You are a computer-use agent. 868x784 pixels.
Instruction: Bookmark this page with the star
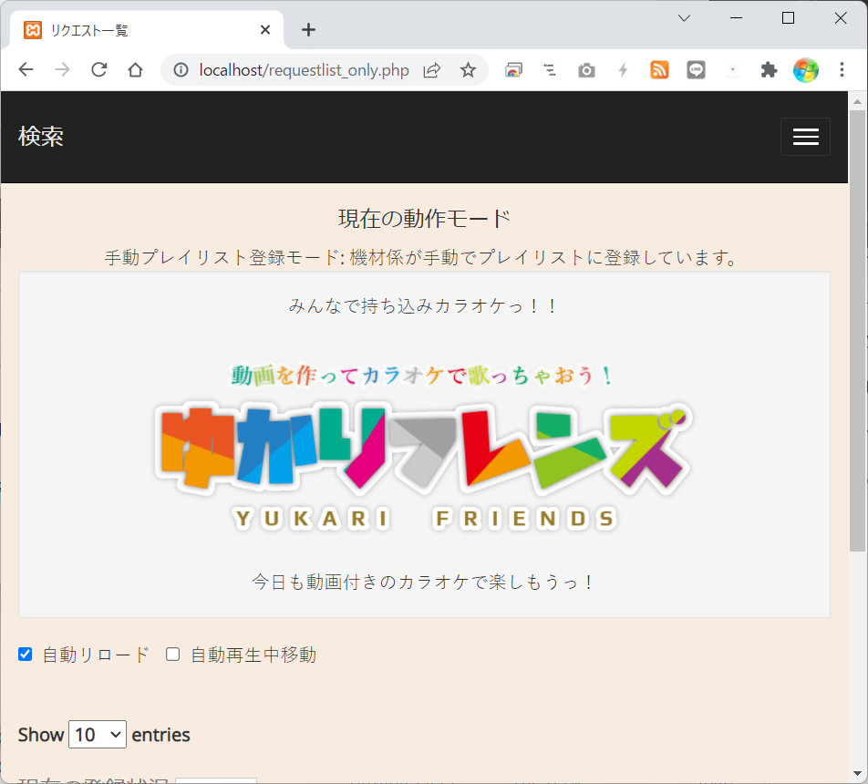[x=469, y=70]
